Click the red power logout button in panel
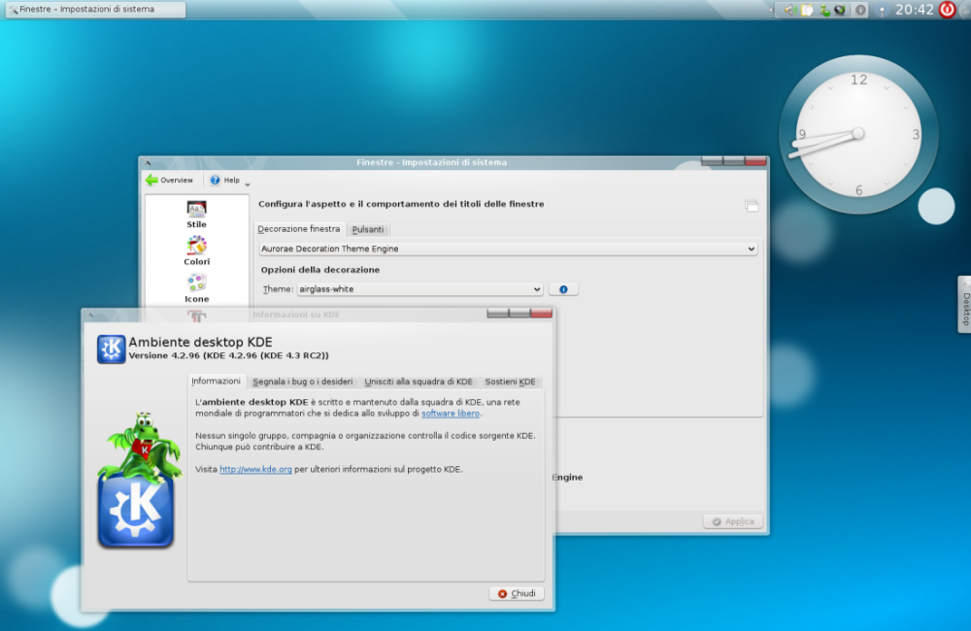This screenshot has height=631, width=971. pyautogui.click(x=947, y=10)
